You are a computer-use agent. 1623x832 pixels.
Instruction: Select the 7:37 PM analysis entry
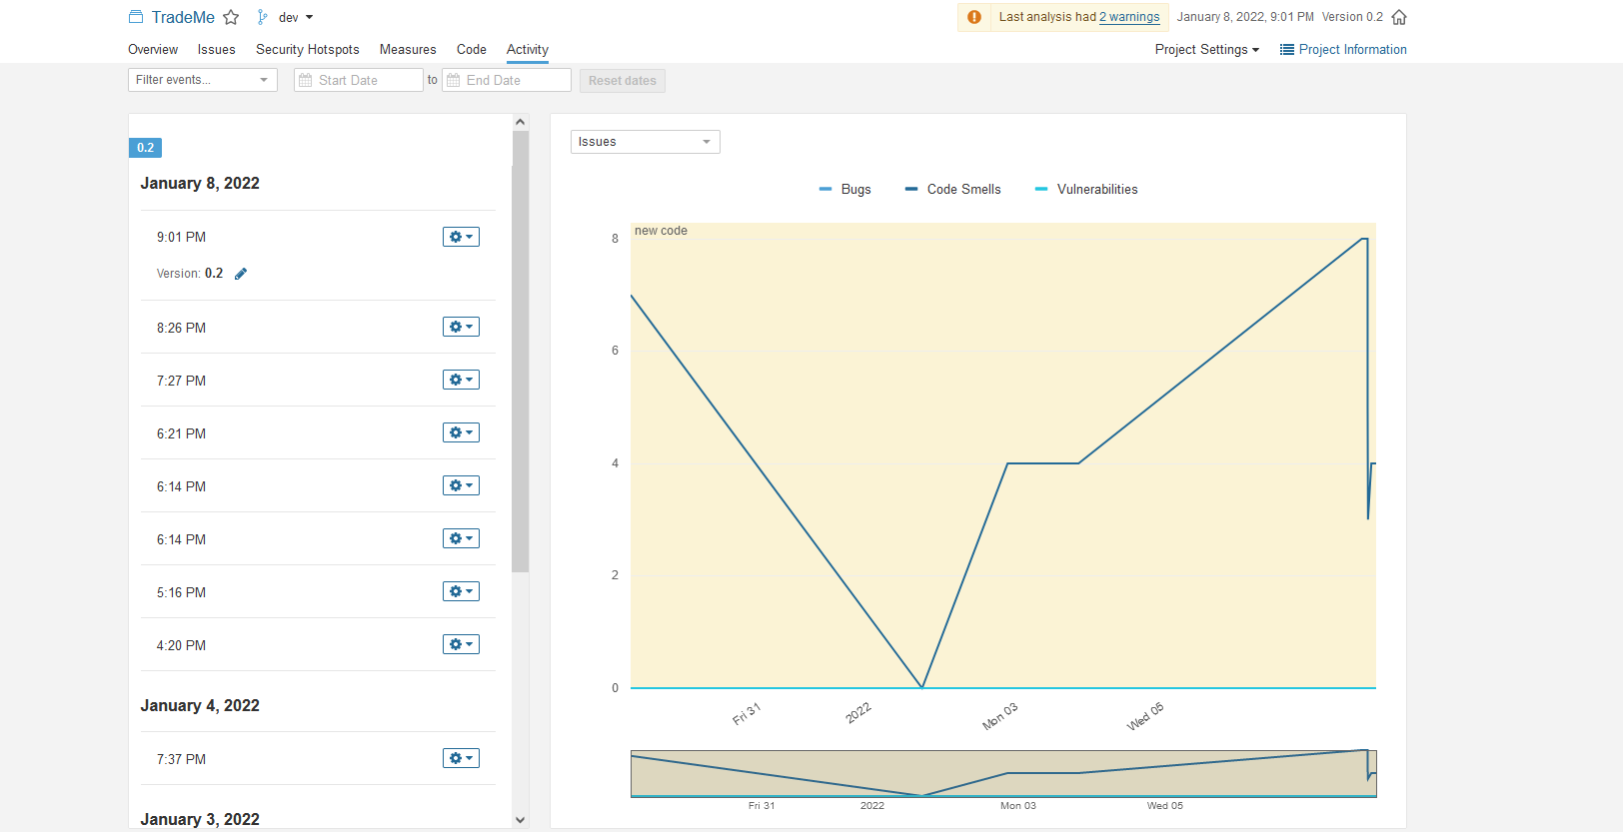pos(318,759)
